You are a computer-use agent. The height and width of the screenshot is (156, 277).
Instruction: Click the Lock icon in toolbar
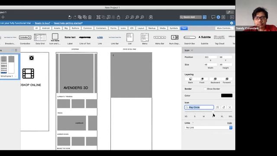(x=118, y=17)
